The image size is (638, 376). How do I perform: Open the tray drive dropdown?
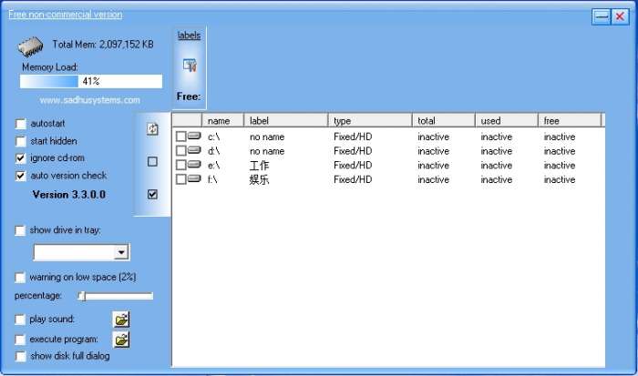click(121, 252)
